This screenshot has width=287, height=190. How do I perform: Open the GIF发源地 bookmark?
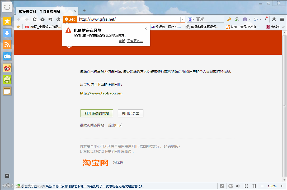(166, 27)
